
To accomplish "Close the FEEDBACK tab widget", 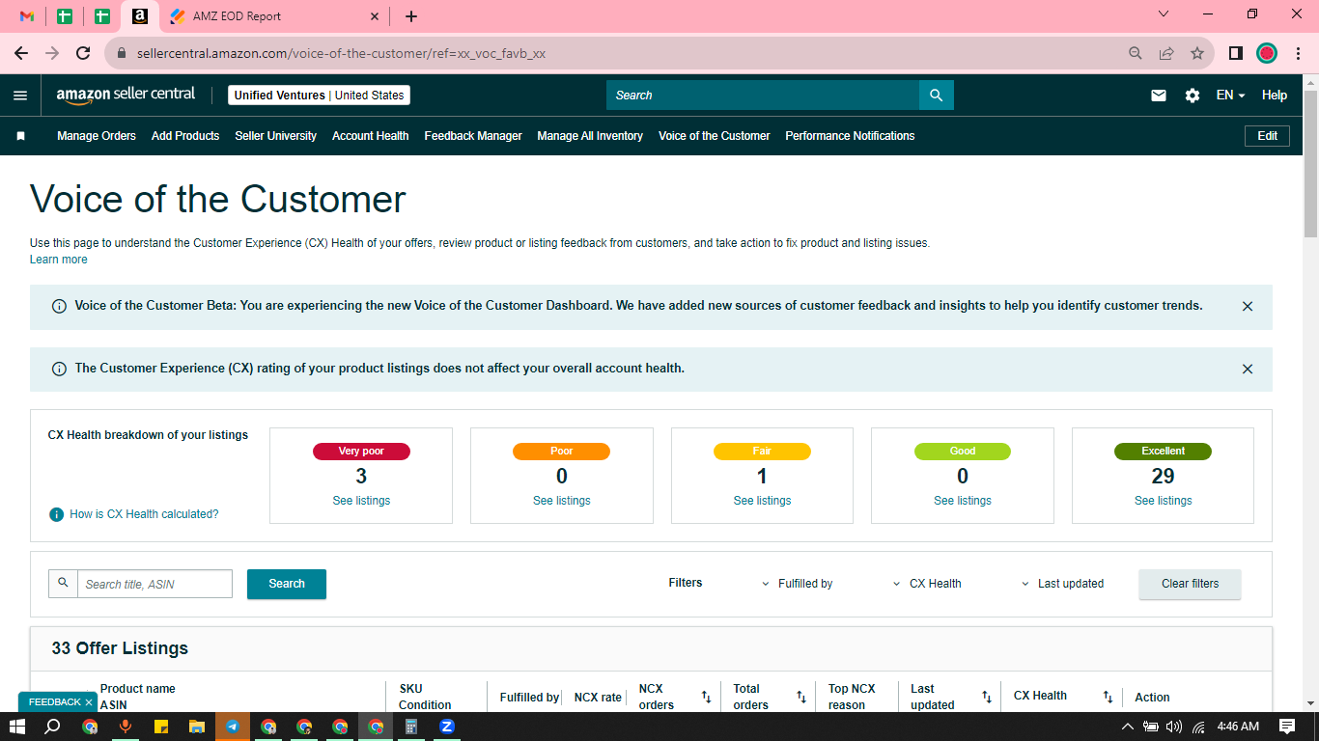I will tap(89, 702).
